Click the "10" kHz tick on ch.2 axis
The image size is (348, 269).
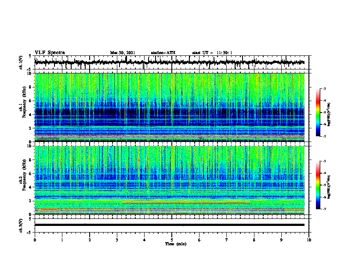click(x=29, y=146)
